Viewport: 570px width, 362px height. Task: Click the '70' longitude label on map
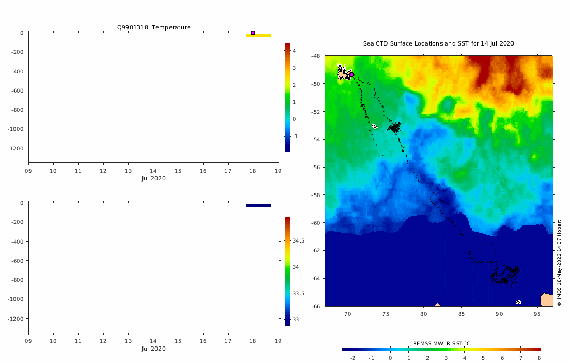pyautogui.click(x=348, y=314)
